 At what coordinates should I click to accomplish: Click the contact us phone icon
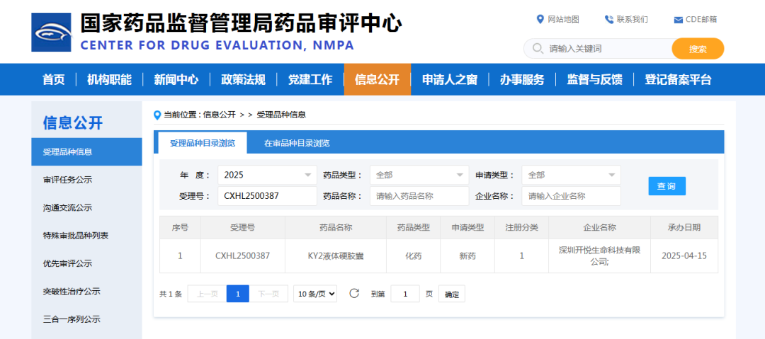[609, 19]
